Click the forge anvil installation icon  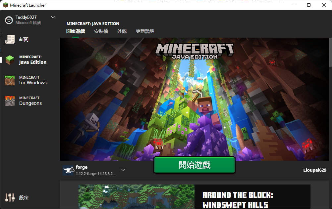68,170
